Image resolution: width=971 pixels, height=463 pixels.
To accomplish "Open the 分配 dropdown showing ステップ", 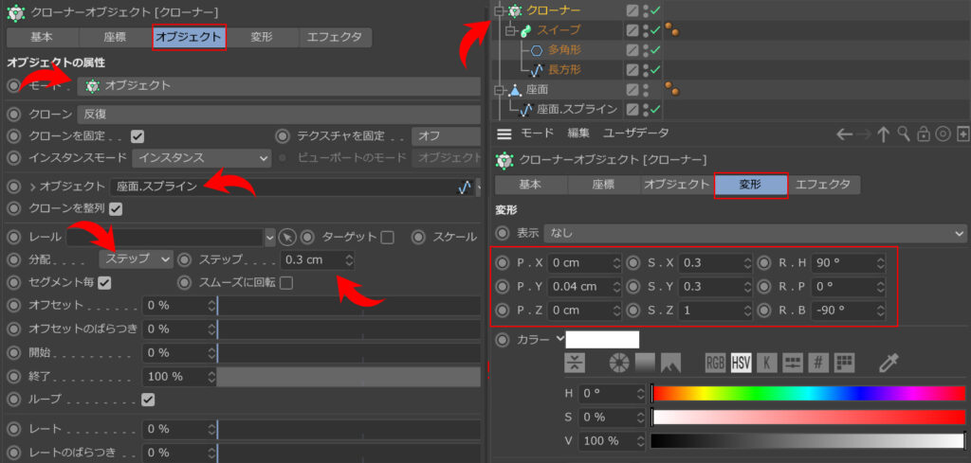I will (137, 258).
